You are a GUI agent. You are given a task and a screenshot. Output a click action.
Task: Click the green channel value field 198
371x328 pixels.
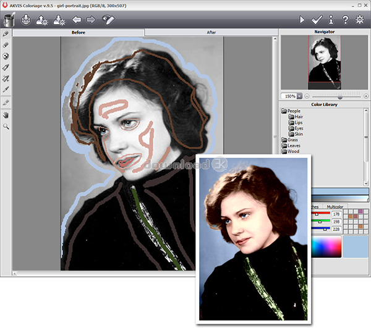(336, 221)
